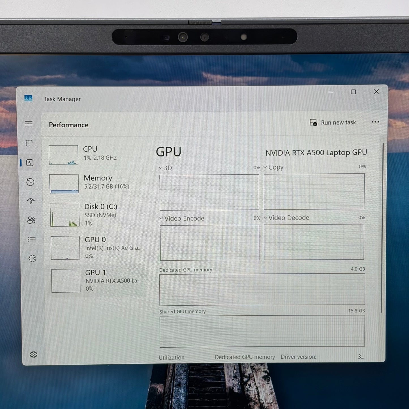Open the Services puzzle icon
This screenshot has height=409, width=409.
coord(32,258)
